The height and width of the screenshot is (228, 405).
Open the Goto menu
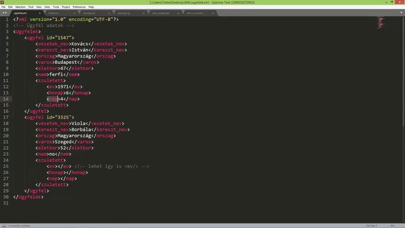click(x=47, y=7)
